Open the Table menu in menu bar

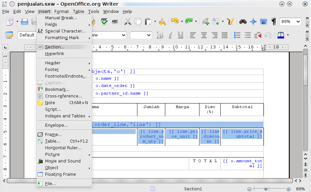[x=79, y=11]
